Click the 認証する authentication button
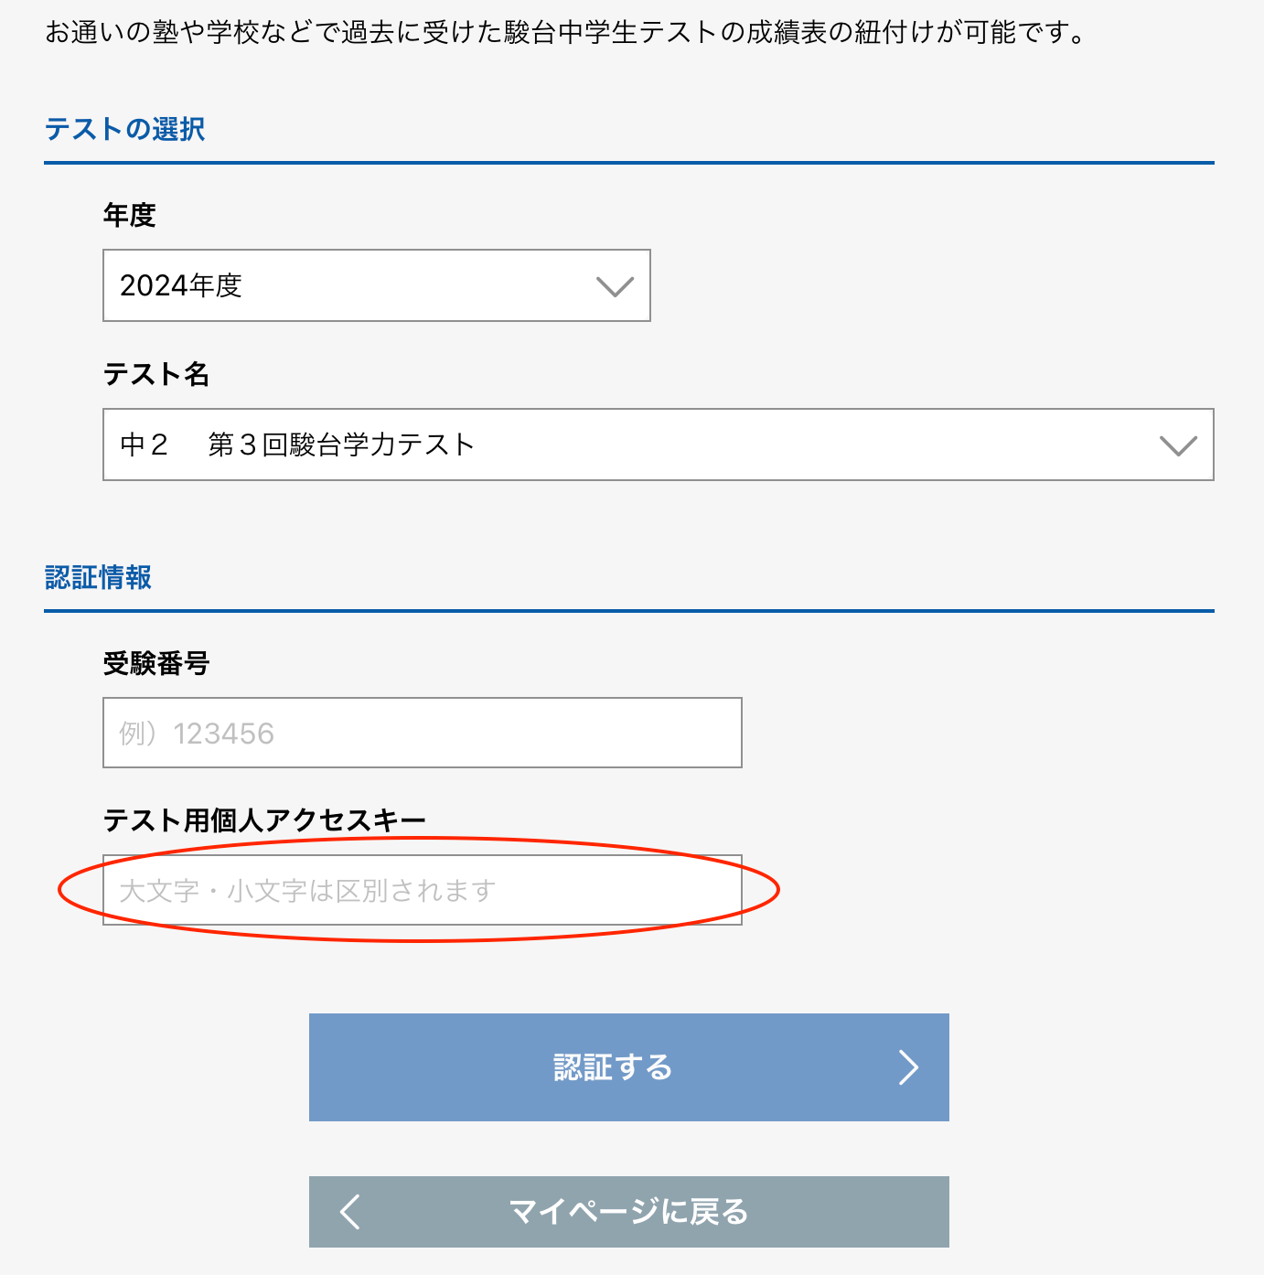Viewport: 1264px width, 1275px height. pyautogui.click(x=629, y=1067)
